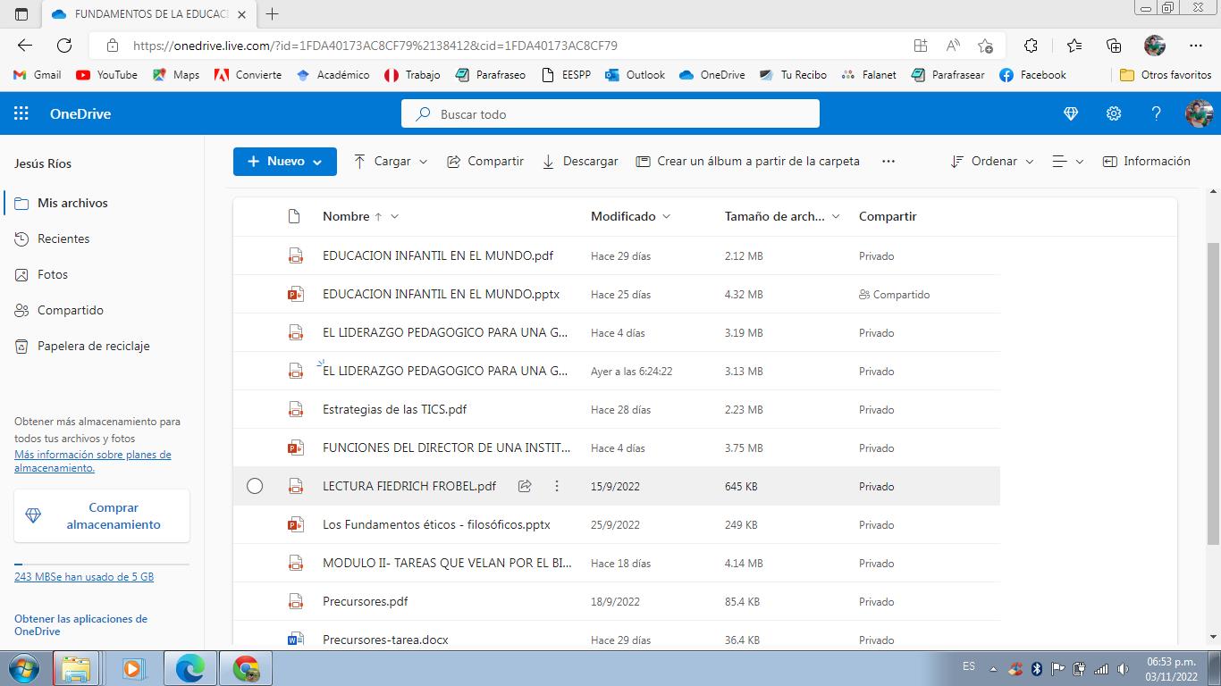The width and height of the screenshot is (1221, 686).
Task: Open the Ordenar sort dropdown
Action: click(x=991, y=162)
